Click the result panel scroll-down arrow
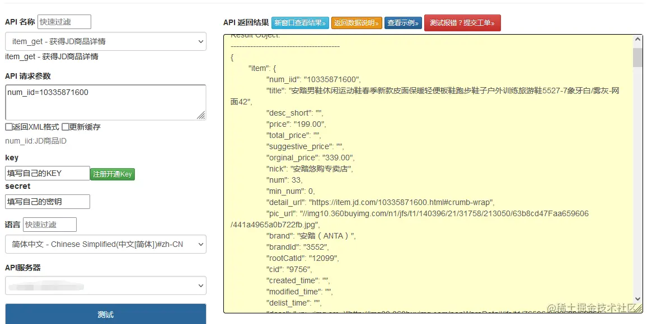Viewport: 647px width, 324px height. 637,298
